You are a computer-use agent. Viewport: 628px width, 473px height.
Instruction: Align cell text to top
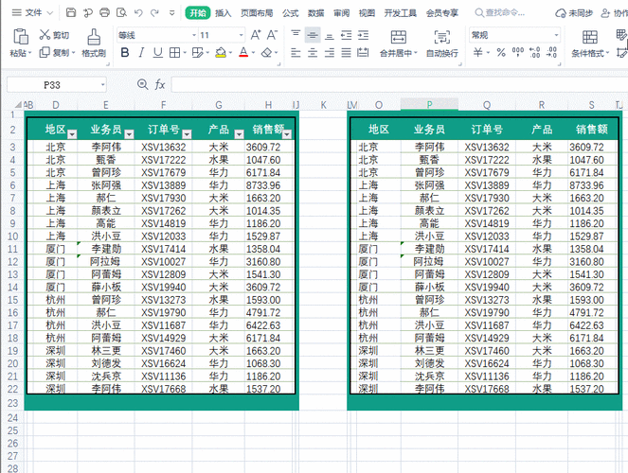[x=296, y=35]
